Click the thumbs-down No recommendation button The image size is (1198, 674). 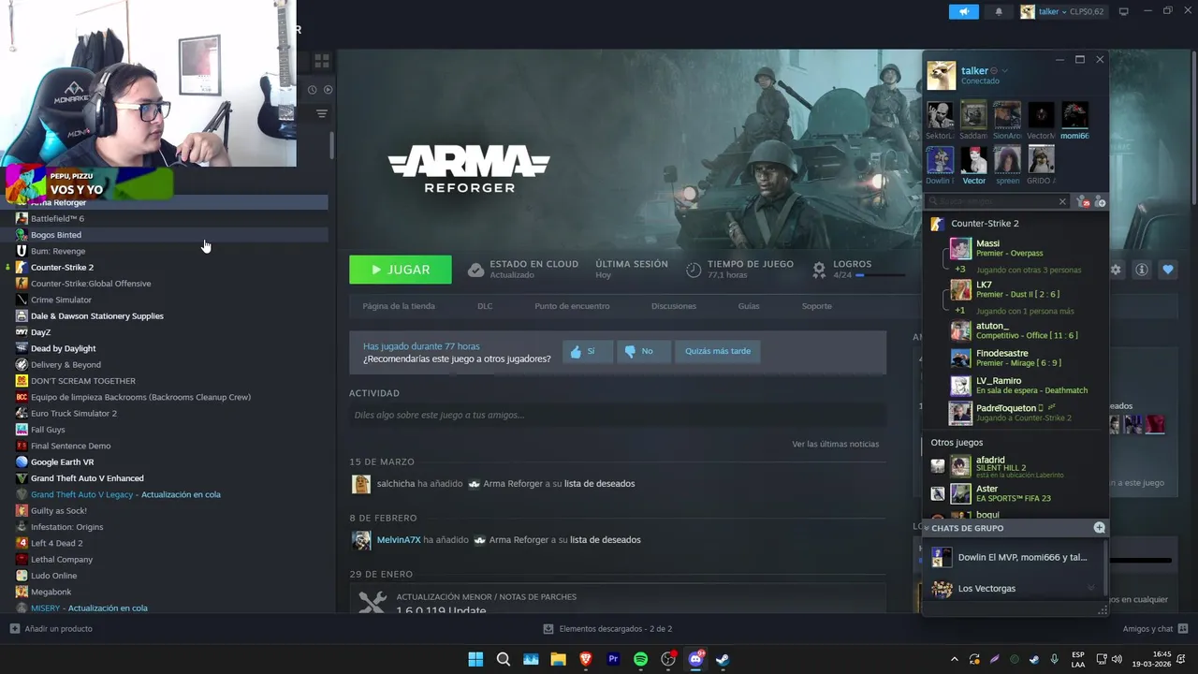(645, 351)
